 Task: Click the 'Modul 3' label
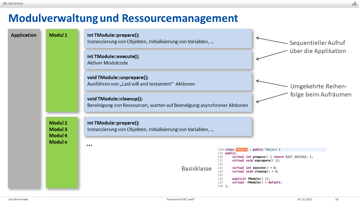[58, 129]
